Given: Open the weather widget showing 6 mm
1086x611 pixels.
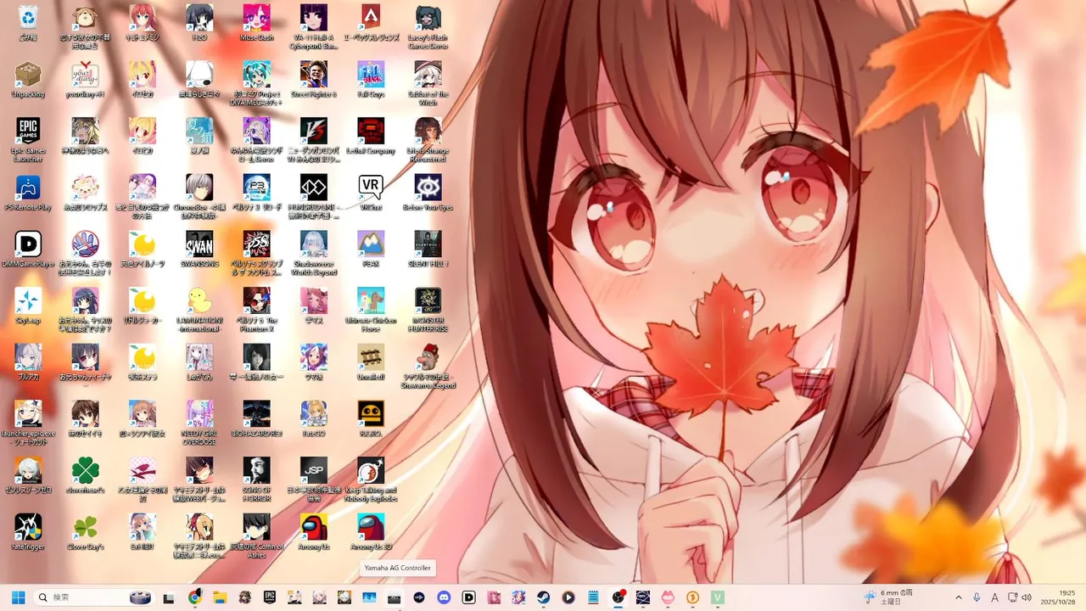Looking at the screenshot, I should click(x=889, y=597).
